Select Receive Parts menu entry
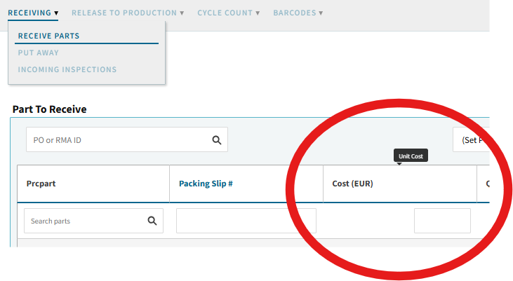This screenshot has height=281, width=513. tap(48, 36)
